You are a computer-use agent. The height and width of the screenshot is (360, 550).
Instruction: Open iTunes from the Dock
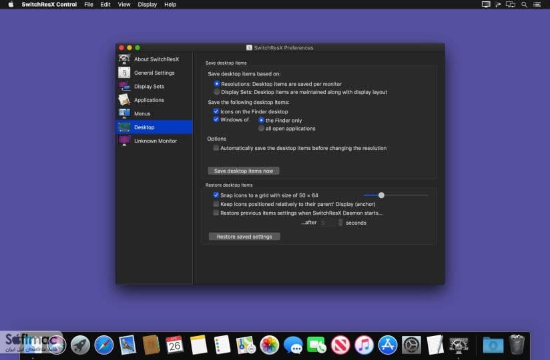tap(364, 345)
